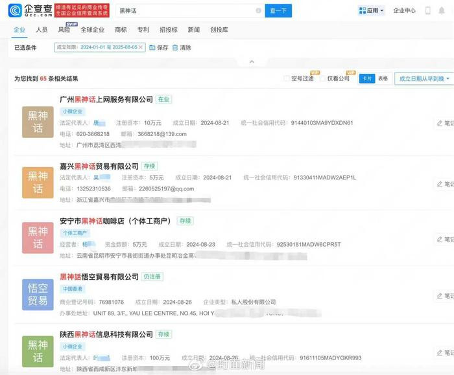Open 陕西黑神话信息科技有限公司 company link
The image size is (454, 375).
coord(105,334)
